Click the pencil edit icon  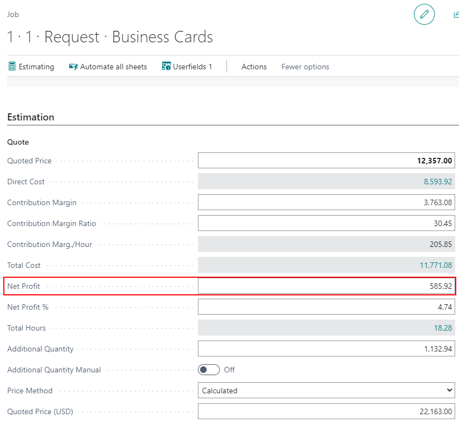click(x=424, y=14)
